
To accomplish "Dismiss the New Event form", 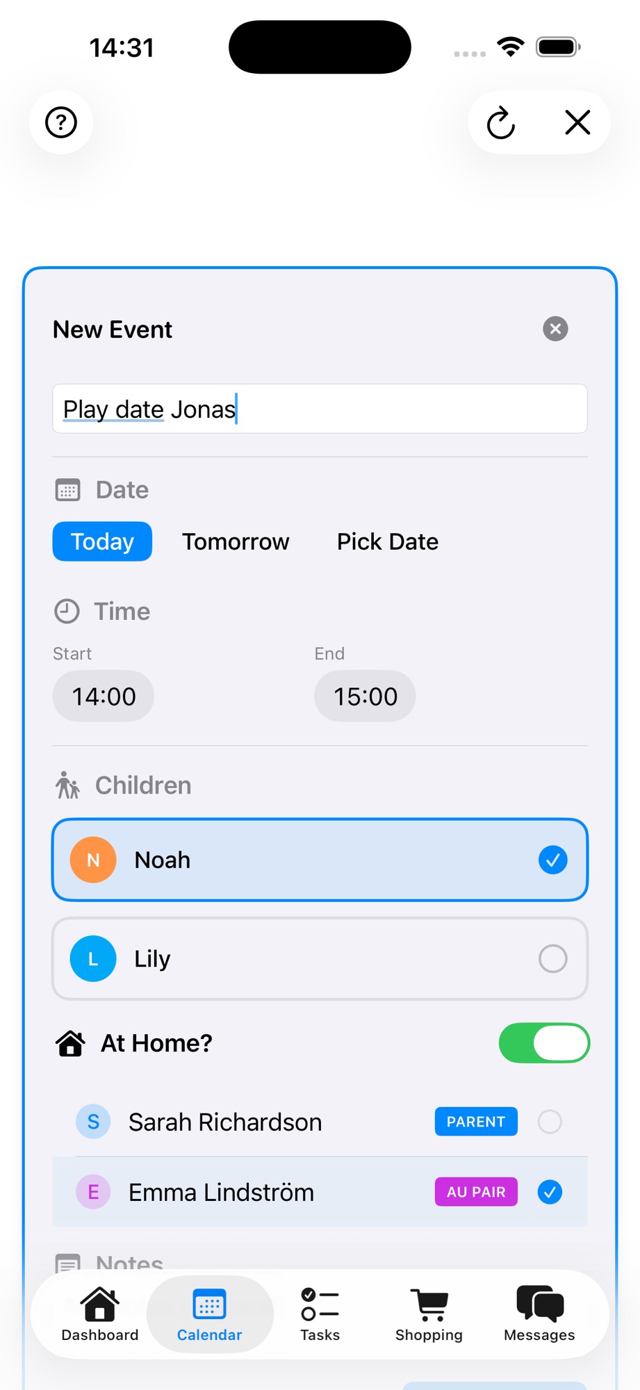I will coord(555,329).
